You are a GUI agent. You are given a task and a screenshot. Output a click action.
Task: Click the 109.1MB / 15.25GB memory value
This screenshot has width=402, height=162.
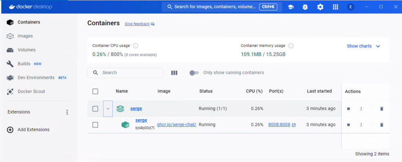tap(263, 54)
